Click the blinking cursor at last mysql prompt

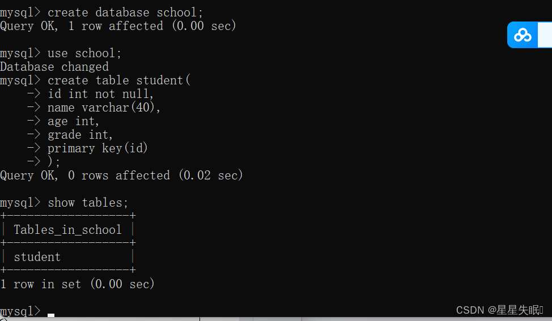coord(51,315)
